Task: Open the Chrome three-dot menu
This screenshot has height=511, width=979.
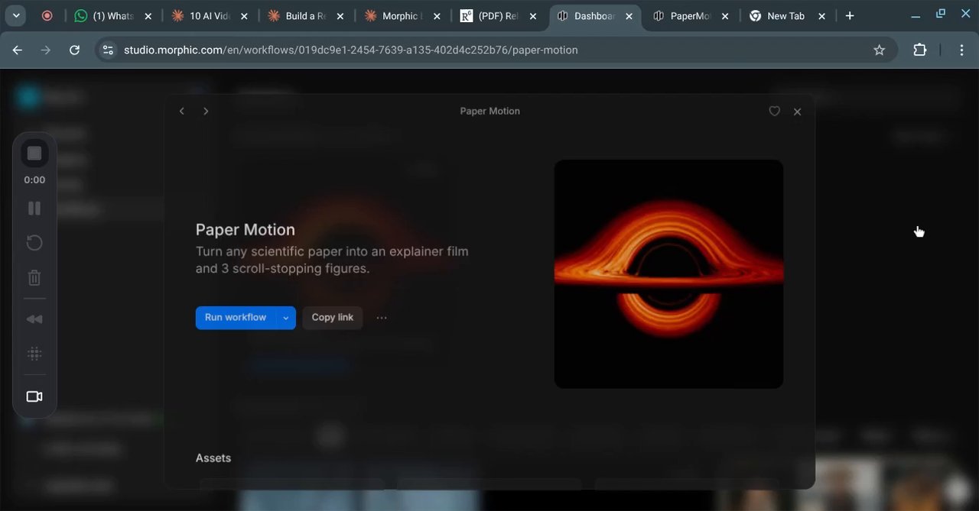Action: click(x=961, y=50)
